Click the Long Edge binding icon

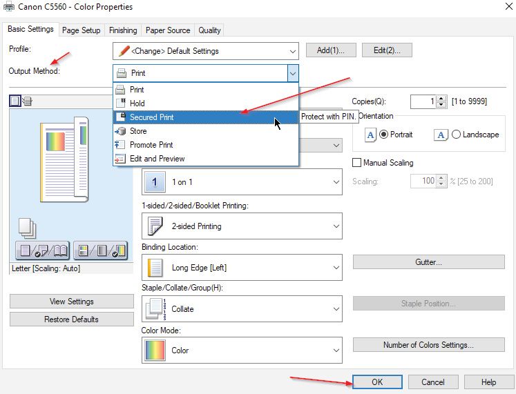[x=155, y=268]
